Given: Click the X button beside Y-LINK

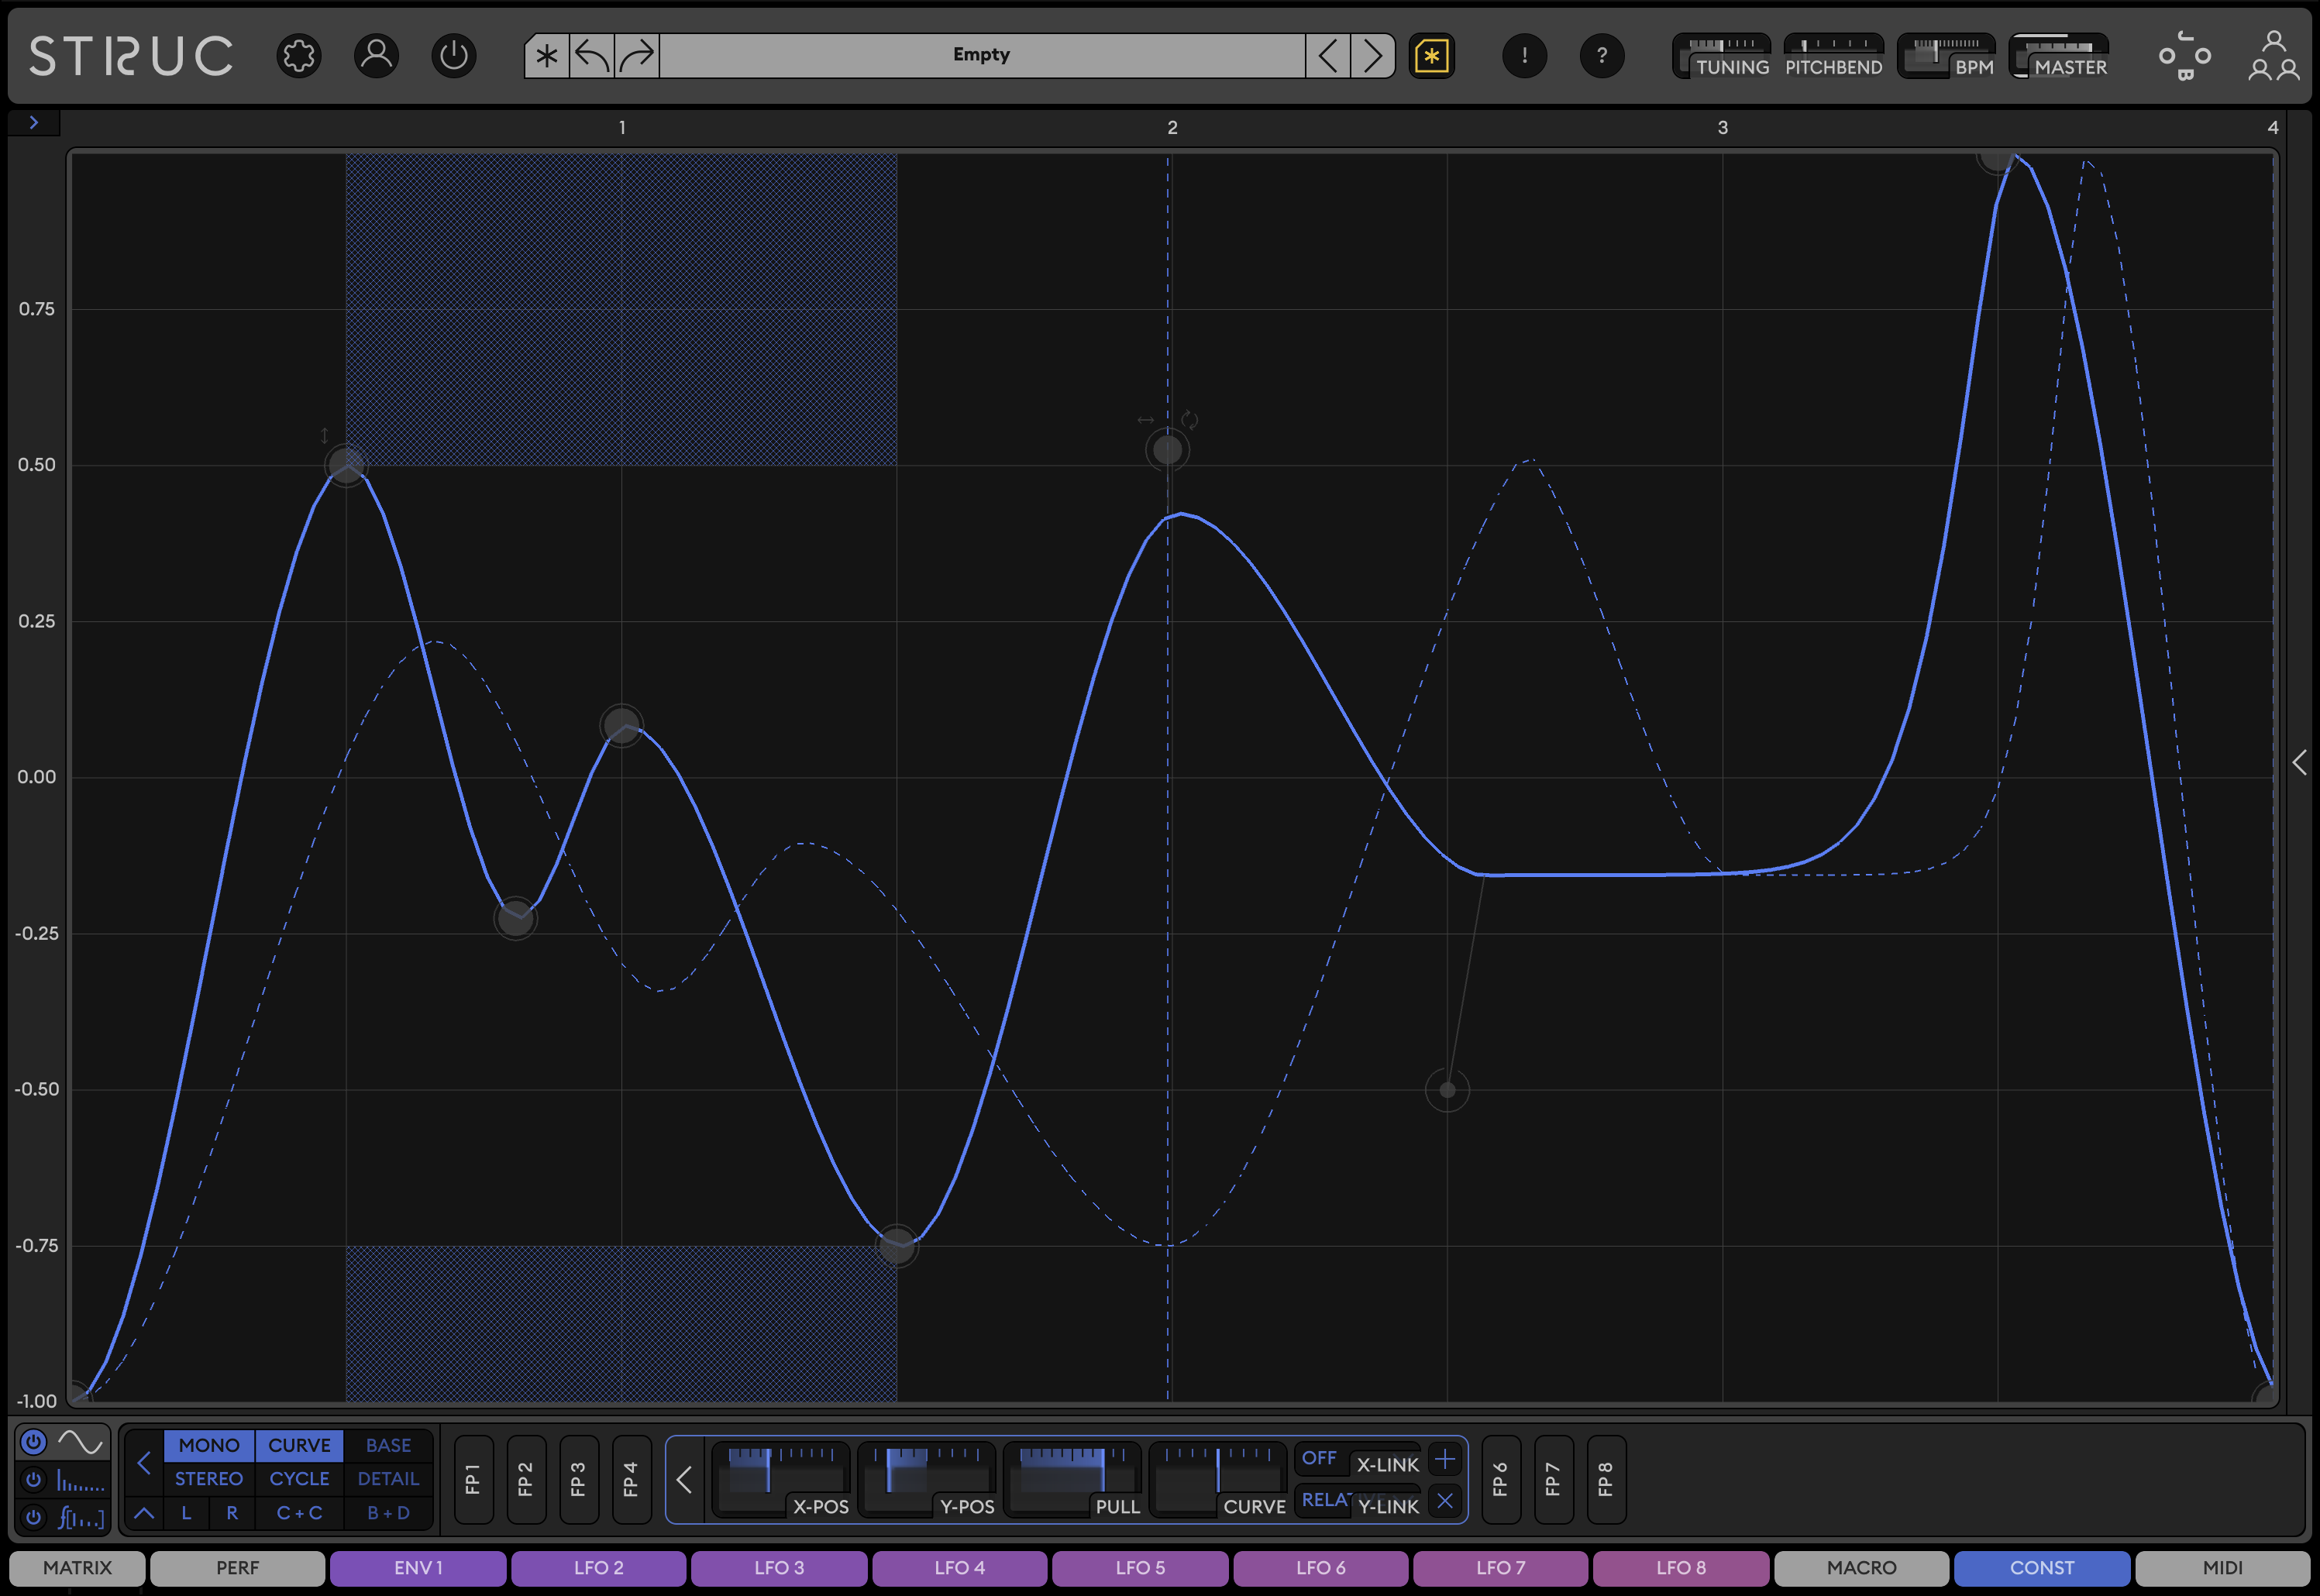Looking at the screenshot, I should click(1444, 1500).
